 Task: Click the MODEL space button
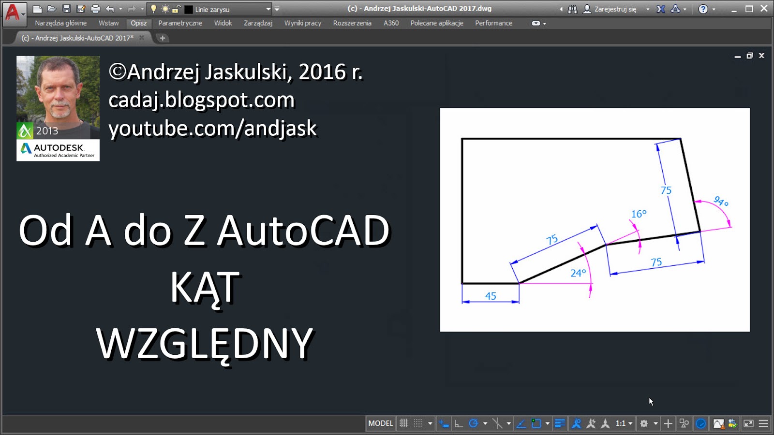381,423
